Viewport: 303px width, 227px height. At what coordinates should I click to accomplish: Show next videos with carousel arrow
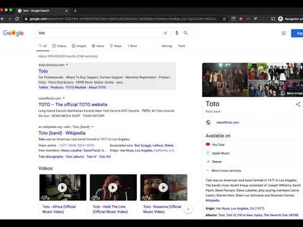pyautogui.click(x=188, y=209)
